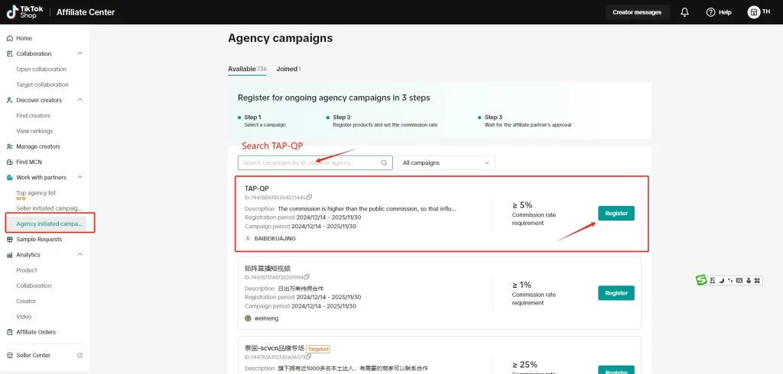783x374 pixels.
Task: Open Analytics Collaboration page
Action: click(x=34, y=285)
